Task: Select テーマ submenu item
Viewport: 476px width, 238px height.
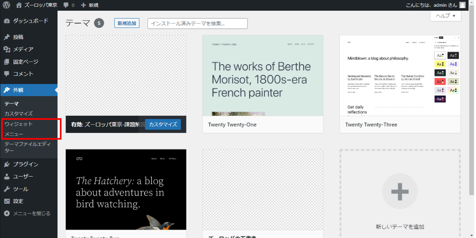Action: point(12,104)
